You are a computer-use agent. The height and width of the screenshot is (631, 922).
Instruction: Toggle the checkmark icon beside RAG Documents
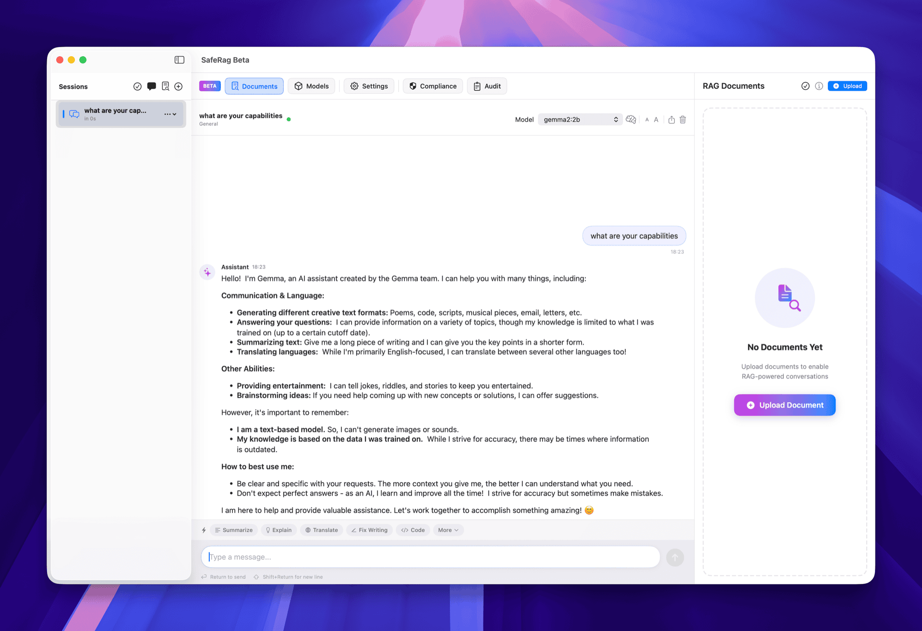806,86
